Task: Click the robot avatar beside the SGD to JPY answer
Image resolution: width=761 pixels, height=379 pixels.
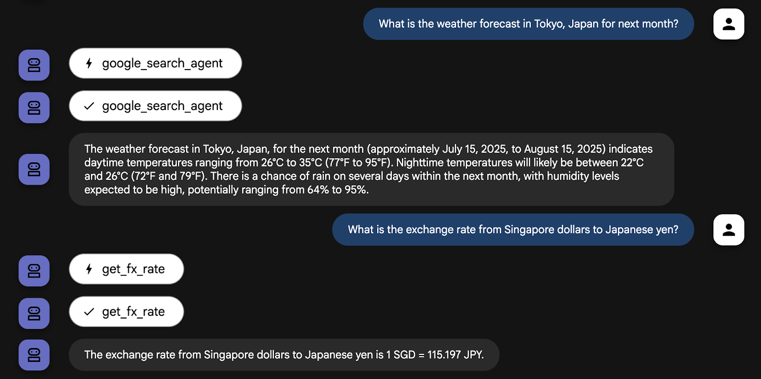Action: pyautogui.click(x=34, y=355)
